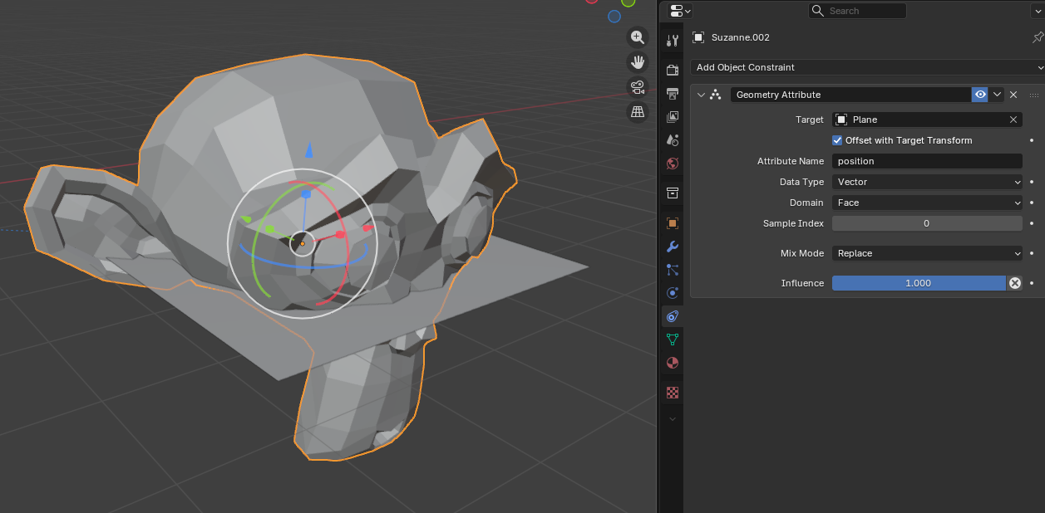Animate the Offset with Target Transform property dot

(x=1032, y=140)
